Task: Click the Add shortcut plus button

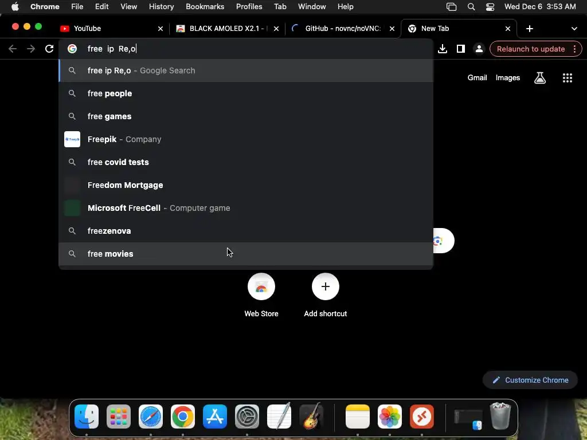Action: coord(326,286)
